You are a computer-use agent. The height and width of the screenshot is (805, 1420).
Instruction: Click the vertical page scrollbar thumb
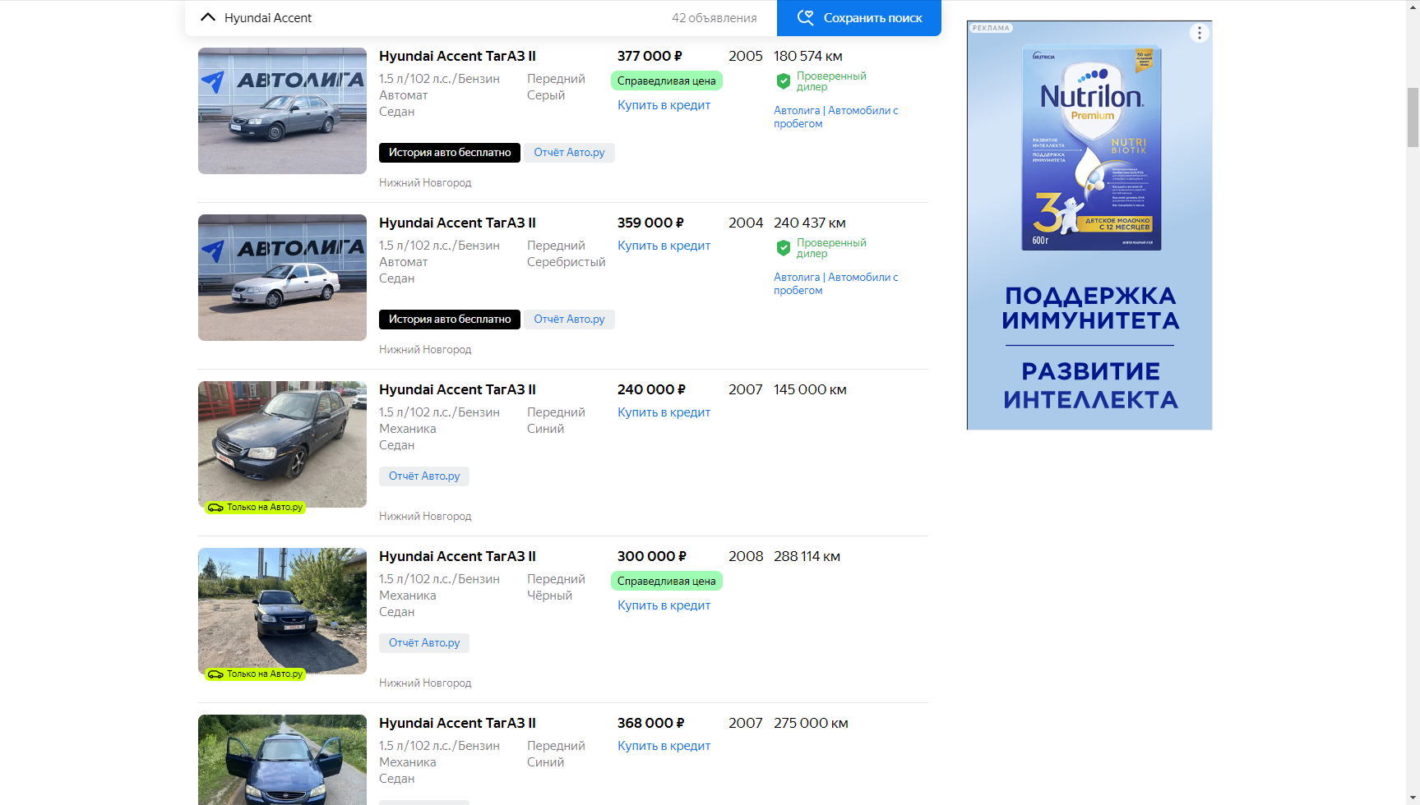[x=1413, y=117]
